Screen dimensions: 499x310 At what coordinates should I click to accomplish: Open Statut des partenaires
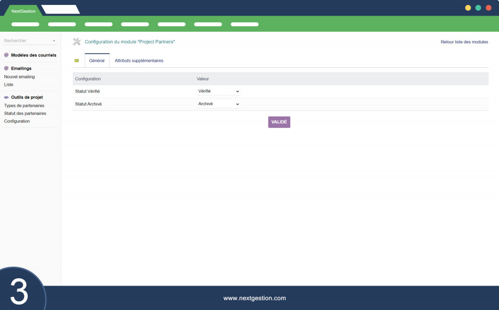coord(25,113)
